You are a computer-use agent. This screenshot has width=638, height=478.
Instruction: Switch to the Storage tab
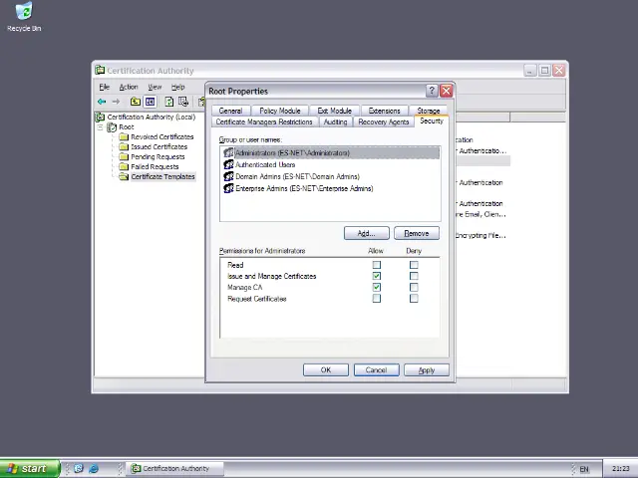tap(429, 111)
